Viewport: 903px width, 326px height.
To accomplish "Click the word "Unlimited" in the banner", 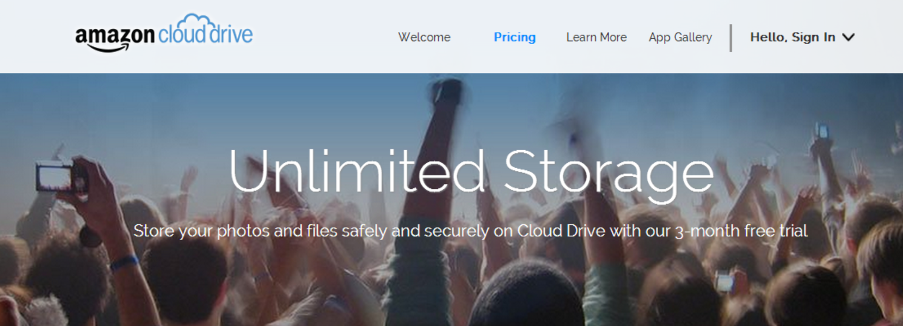I will [357, 172].
